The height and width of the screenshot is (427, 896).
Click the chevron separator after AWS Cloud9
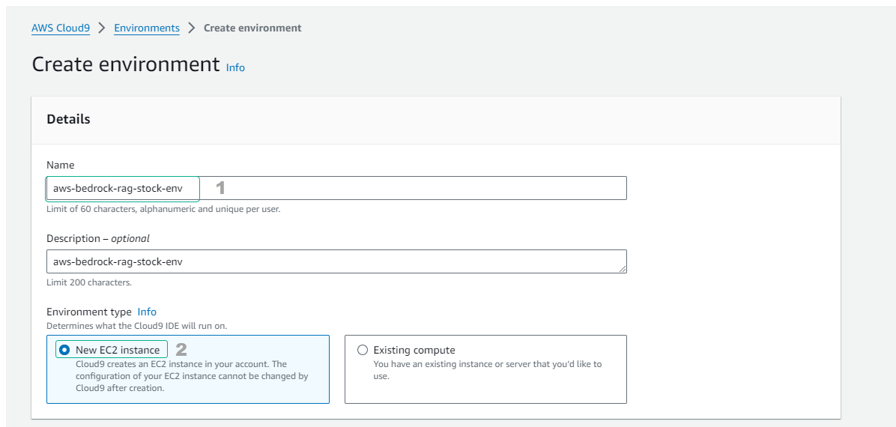click(102, 28)
